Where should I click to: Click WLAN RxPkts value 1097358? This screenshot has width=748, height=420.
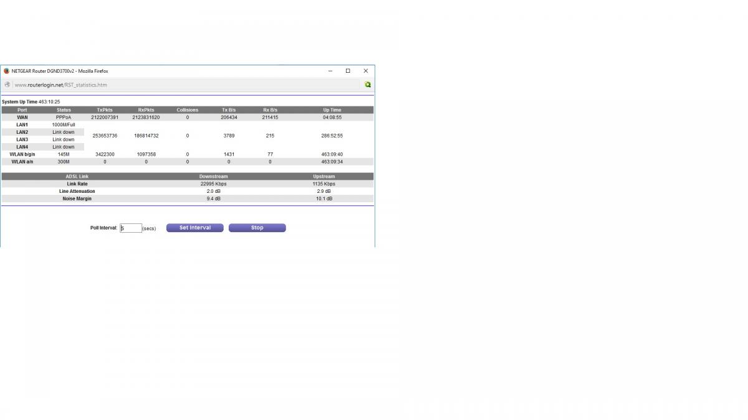coord(146,154)
